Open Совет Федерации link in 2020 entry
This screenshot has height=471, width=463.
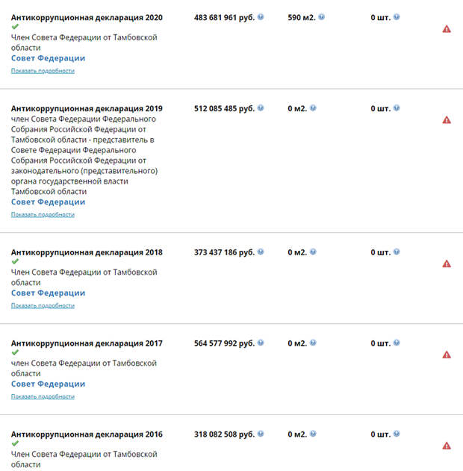[48, 58]
